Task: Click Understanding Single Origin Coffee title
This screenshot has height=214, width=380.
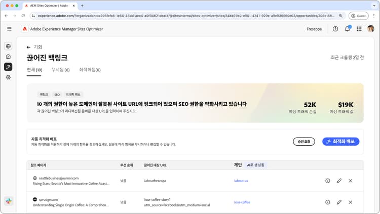Action: coord(71,205)
